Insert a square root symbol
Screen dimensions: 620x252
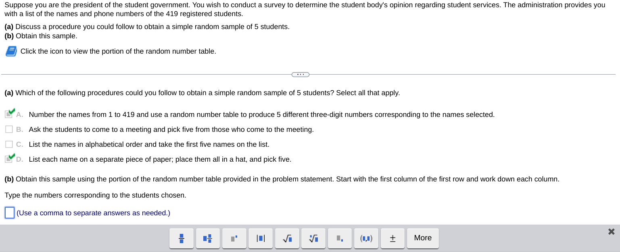[x=287, y=238]
